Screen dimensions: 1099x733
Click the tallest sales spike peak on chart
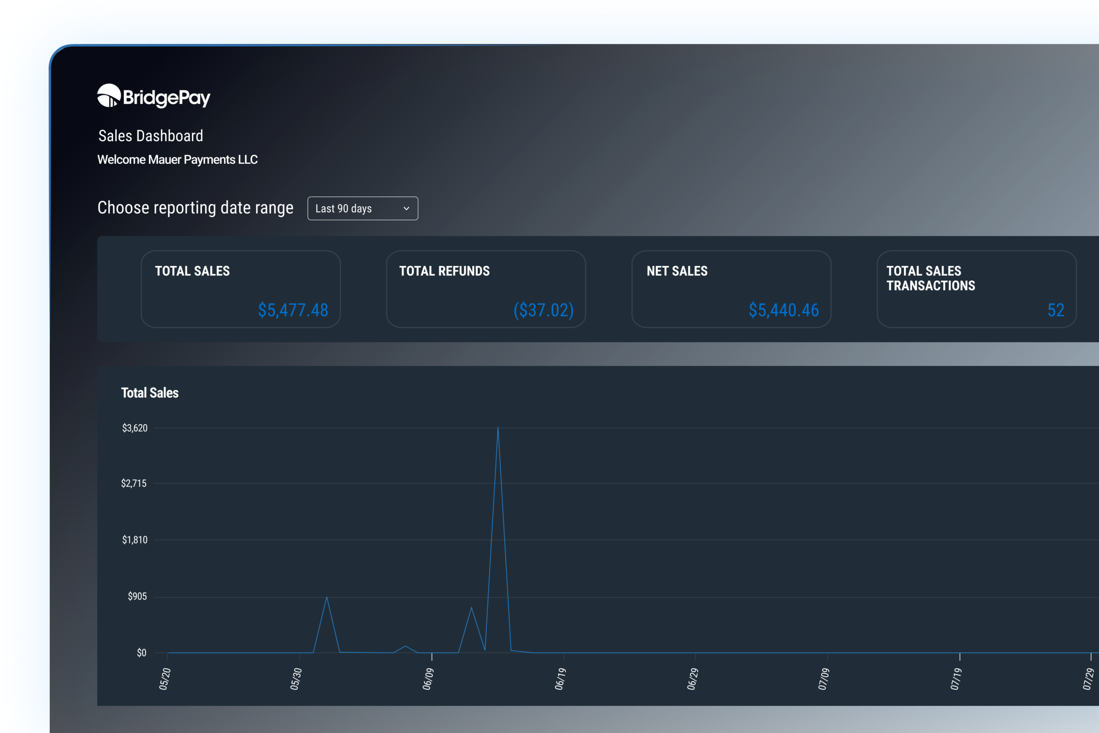click(498, 427)
